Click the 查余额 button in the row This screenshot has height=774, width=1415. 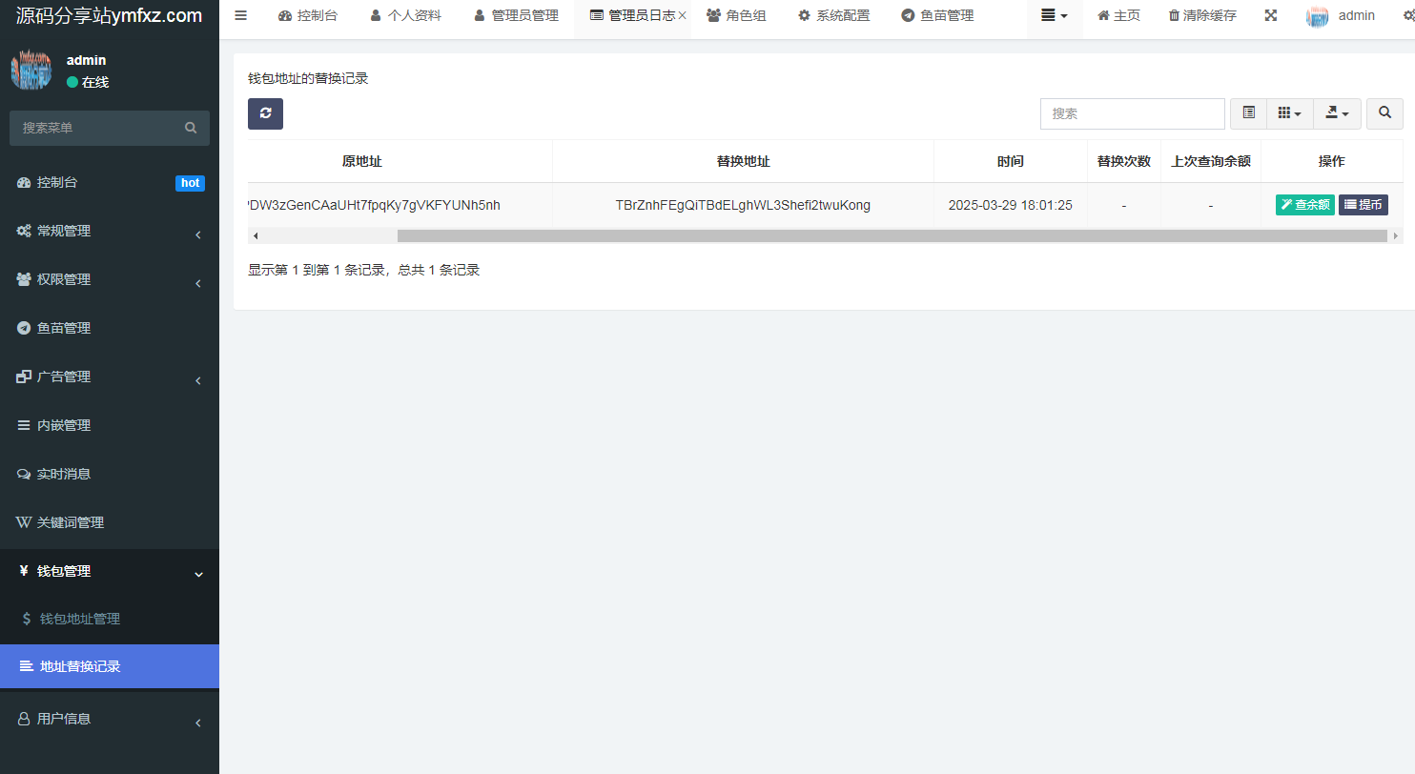point(1304,205)
